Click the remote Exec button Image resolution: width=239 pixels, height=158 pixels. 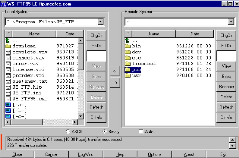point(226,77)
